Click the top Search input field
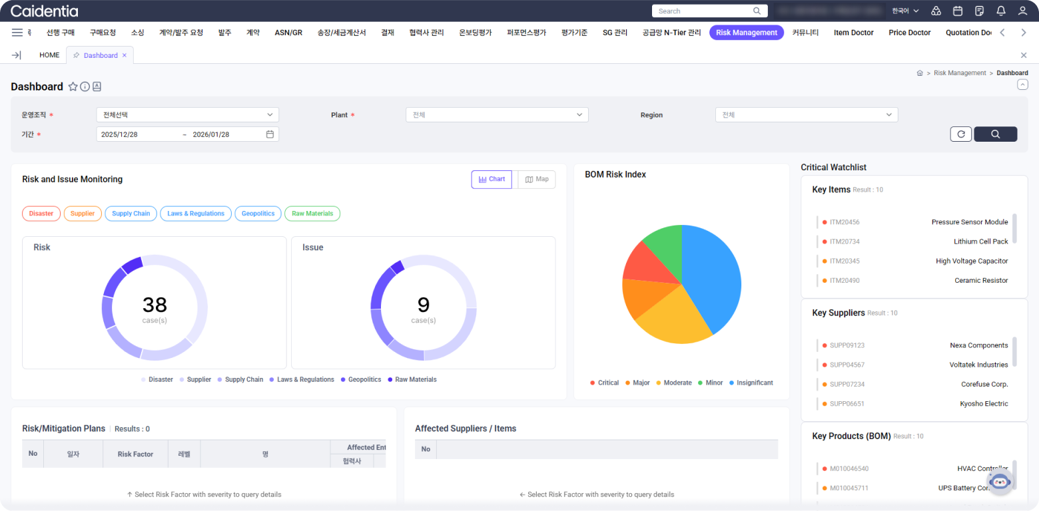The height and width of the screenshot is (511, 1039). (x=703, y=11)
